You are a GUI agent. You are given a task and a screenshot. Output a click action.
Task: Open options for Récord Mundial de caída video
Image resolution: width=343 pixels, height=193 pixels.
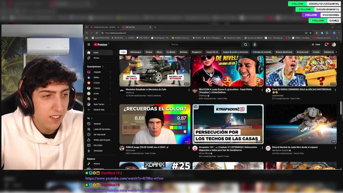[335, 148]
